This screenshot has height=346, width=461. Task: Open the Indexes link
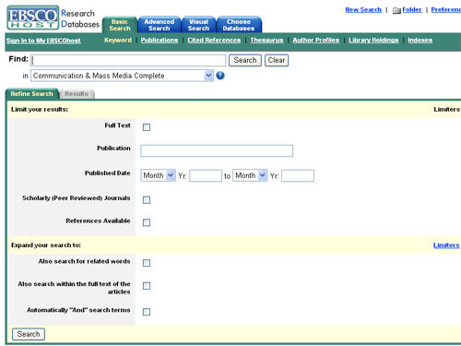pyautogui.click(x=420, y=41)
